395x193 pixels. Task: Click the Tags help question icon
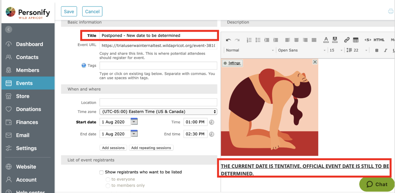coord(84,65)
